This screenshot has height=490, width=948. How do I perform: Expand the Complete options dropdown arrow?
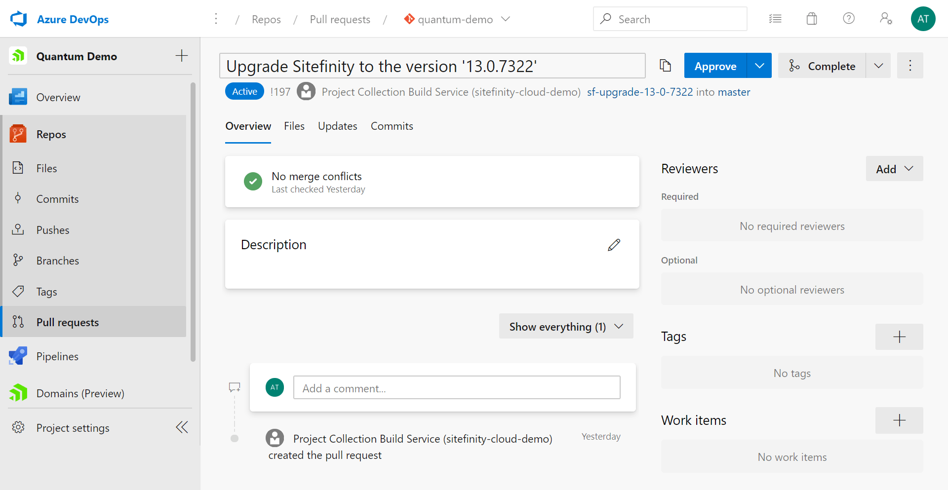(x=878, y=66)
